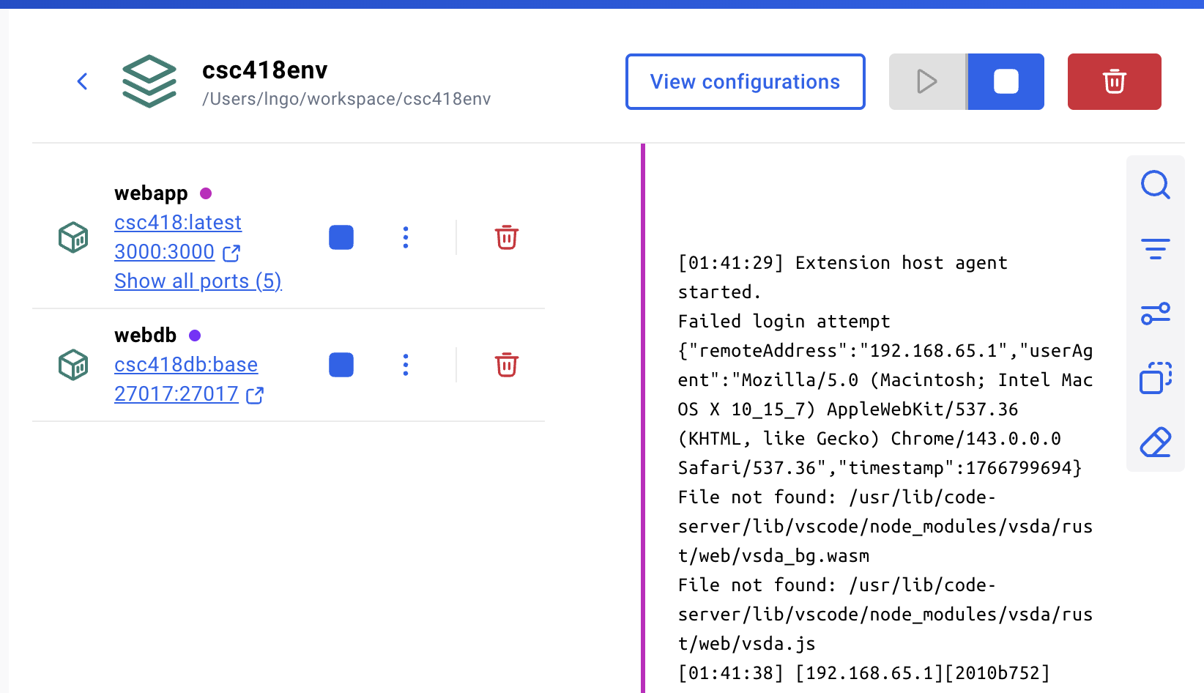Open the log search magnifier icon
This screenshot has width=1204, height=693.
pos(1155,185)
